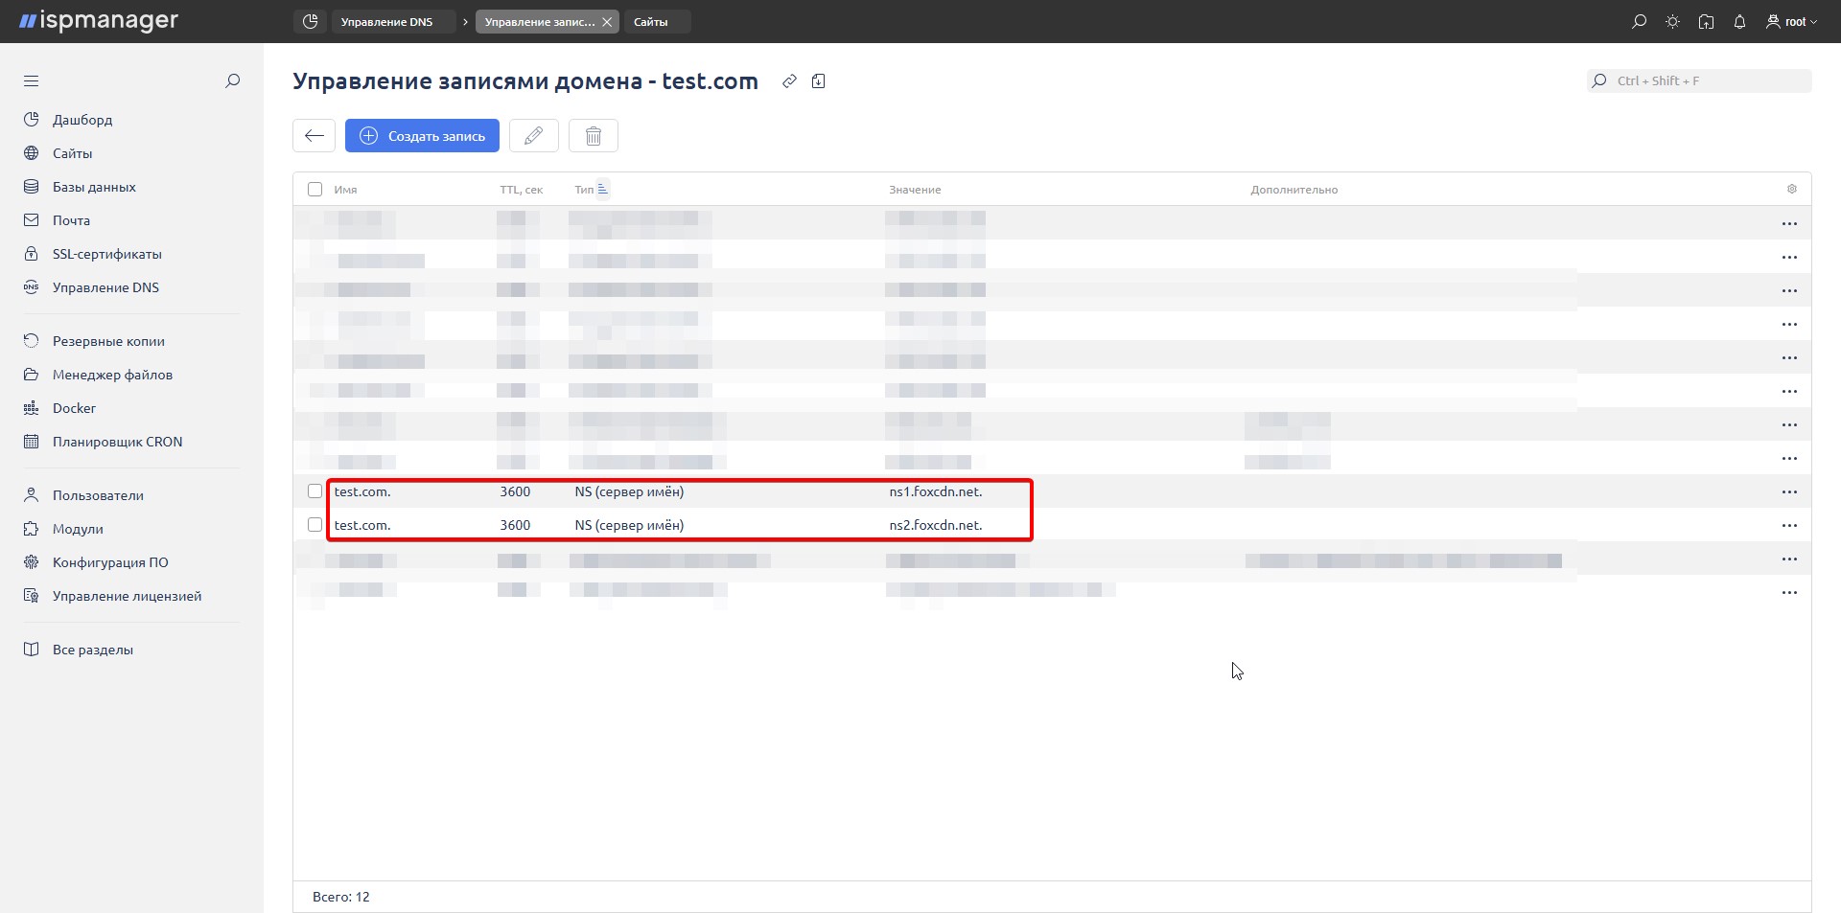Select all records with header checkbox
Screen dimensions: 1841x913
click(x=315, y=190)
